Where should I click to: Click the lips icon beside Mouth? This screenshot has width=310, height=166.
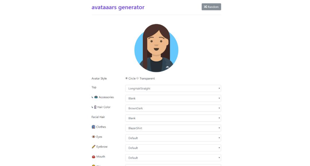click(x=93, y=157)
